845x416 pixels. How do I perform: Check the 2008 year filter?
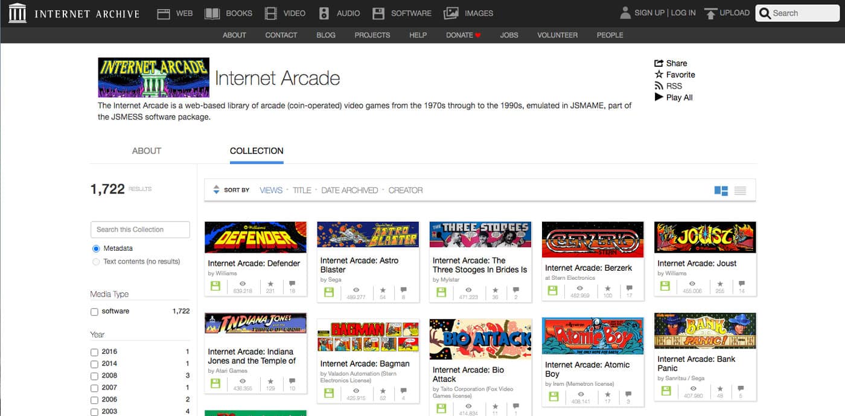(x=94, y=376)
